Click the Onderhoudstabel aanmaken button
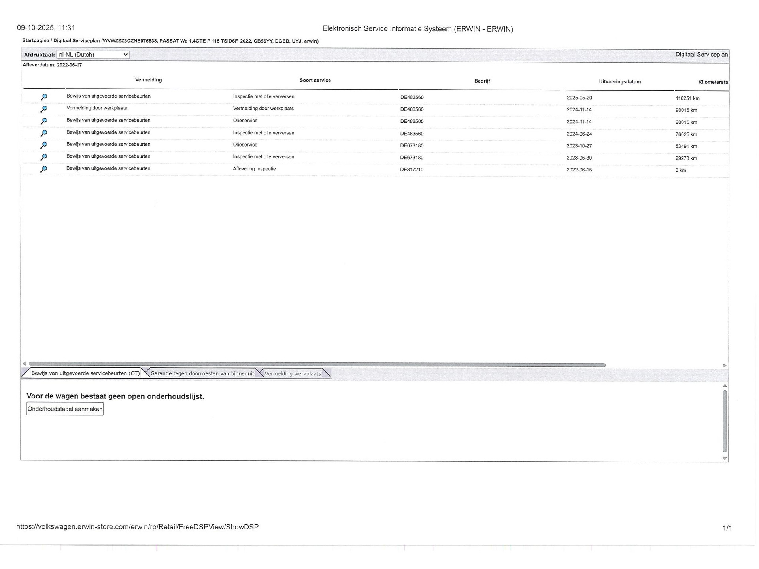 click(65, 409)
